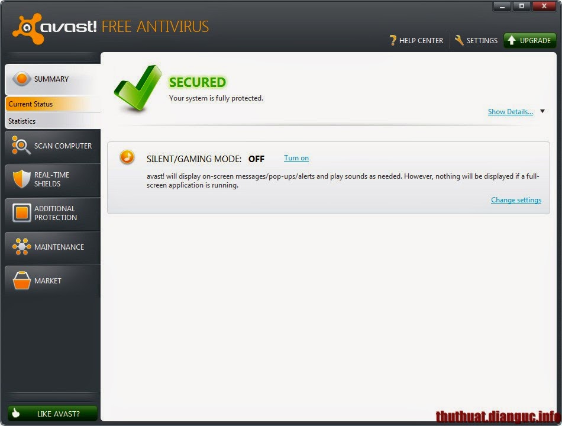The image size is (562, 426).
Task: Open the Summary section
Action: coord(53,79)
